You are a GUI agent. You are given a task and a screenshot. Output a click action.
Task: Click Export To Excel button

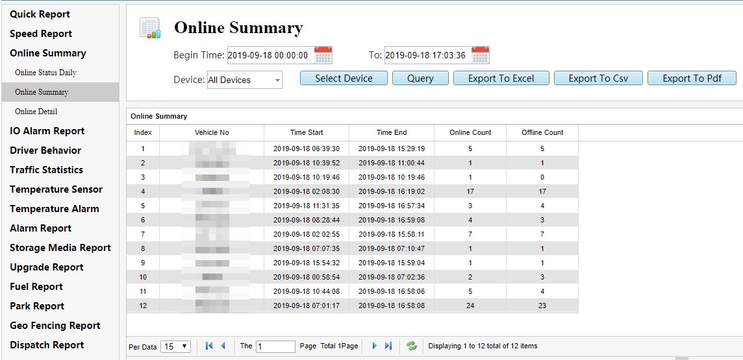[501, 78]
